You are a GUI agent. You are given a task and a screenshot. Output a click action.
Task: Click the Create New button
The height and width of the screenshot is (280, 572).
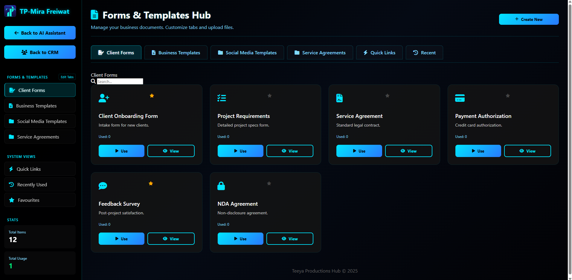(x=529, y=19)
